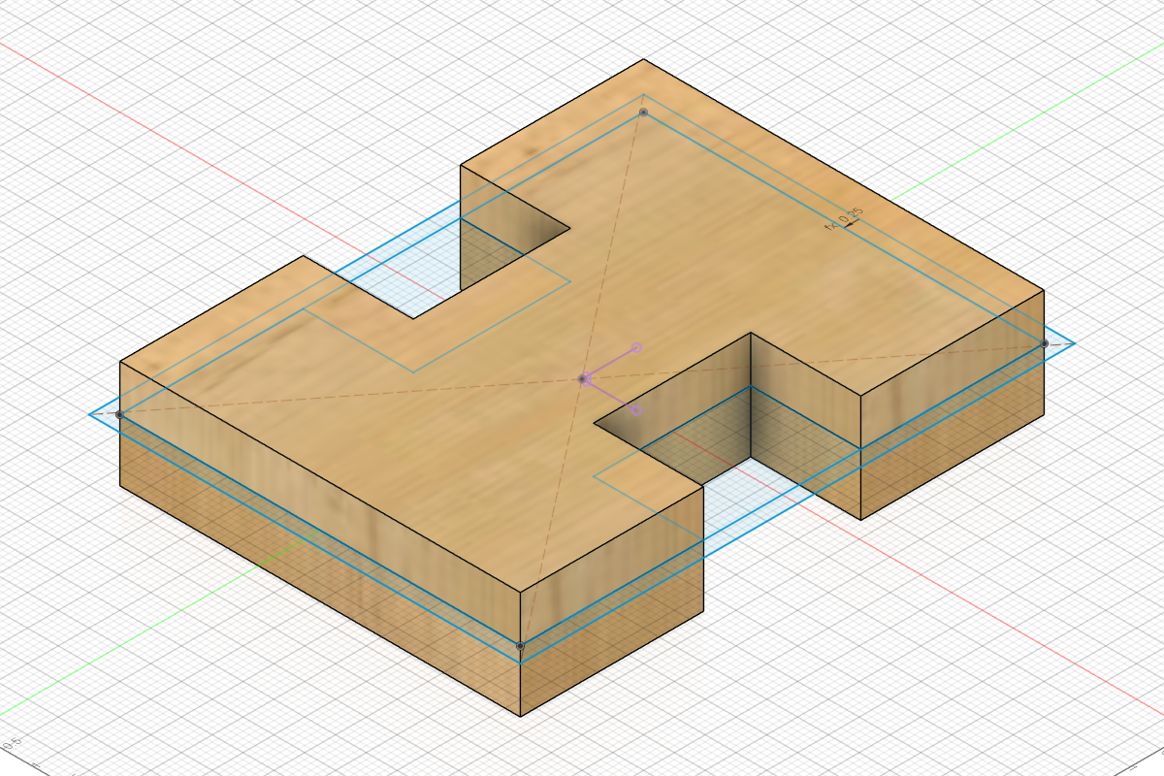Select the fx: 0.25 offset dimension
1164x776 pixels.
pyautogui.click(x=844, y=220)
